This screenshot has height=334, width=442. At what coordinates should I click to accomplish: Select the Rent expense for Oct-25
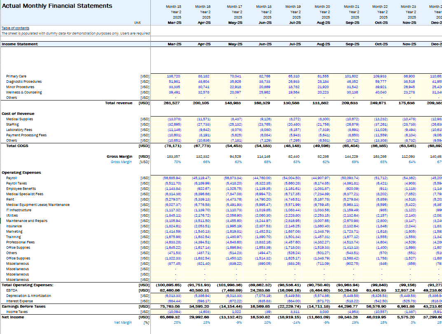point(383,199)
